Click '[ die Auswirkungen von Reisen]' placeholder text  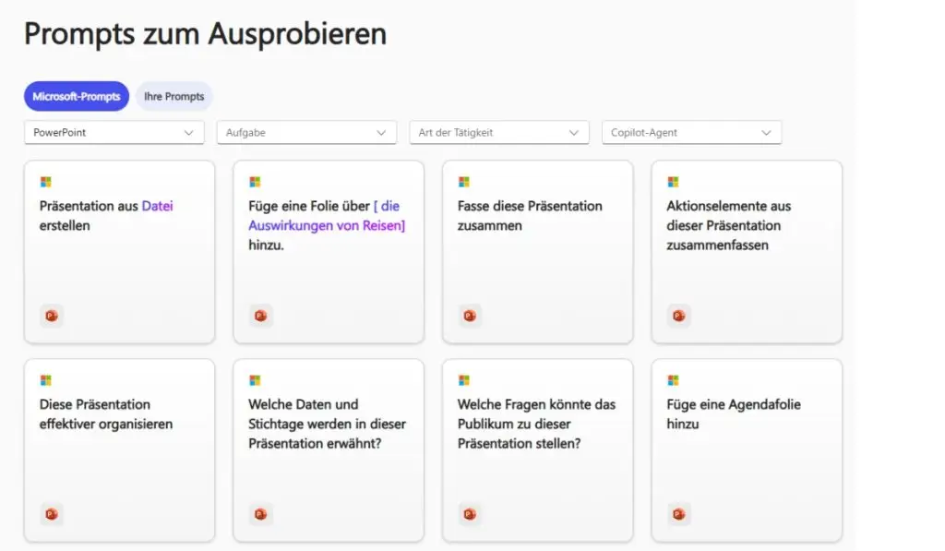click(x=327, y=216)
